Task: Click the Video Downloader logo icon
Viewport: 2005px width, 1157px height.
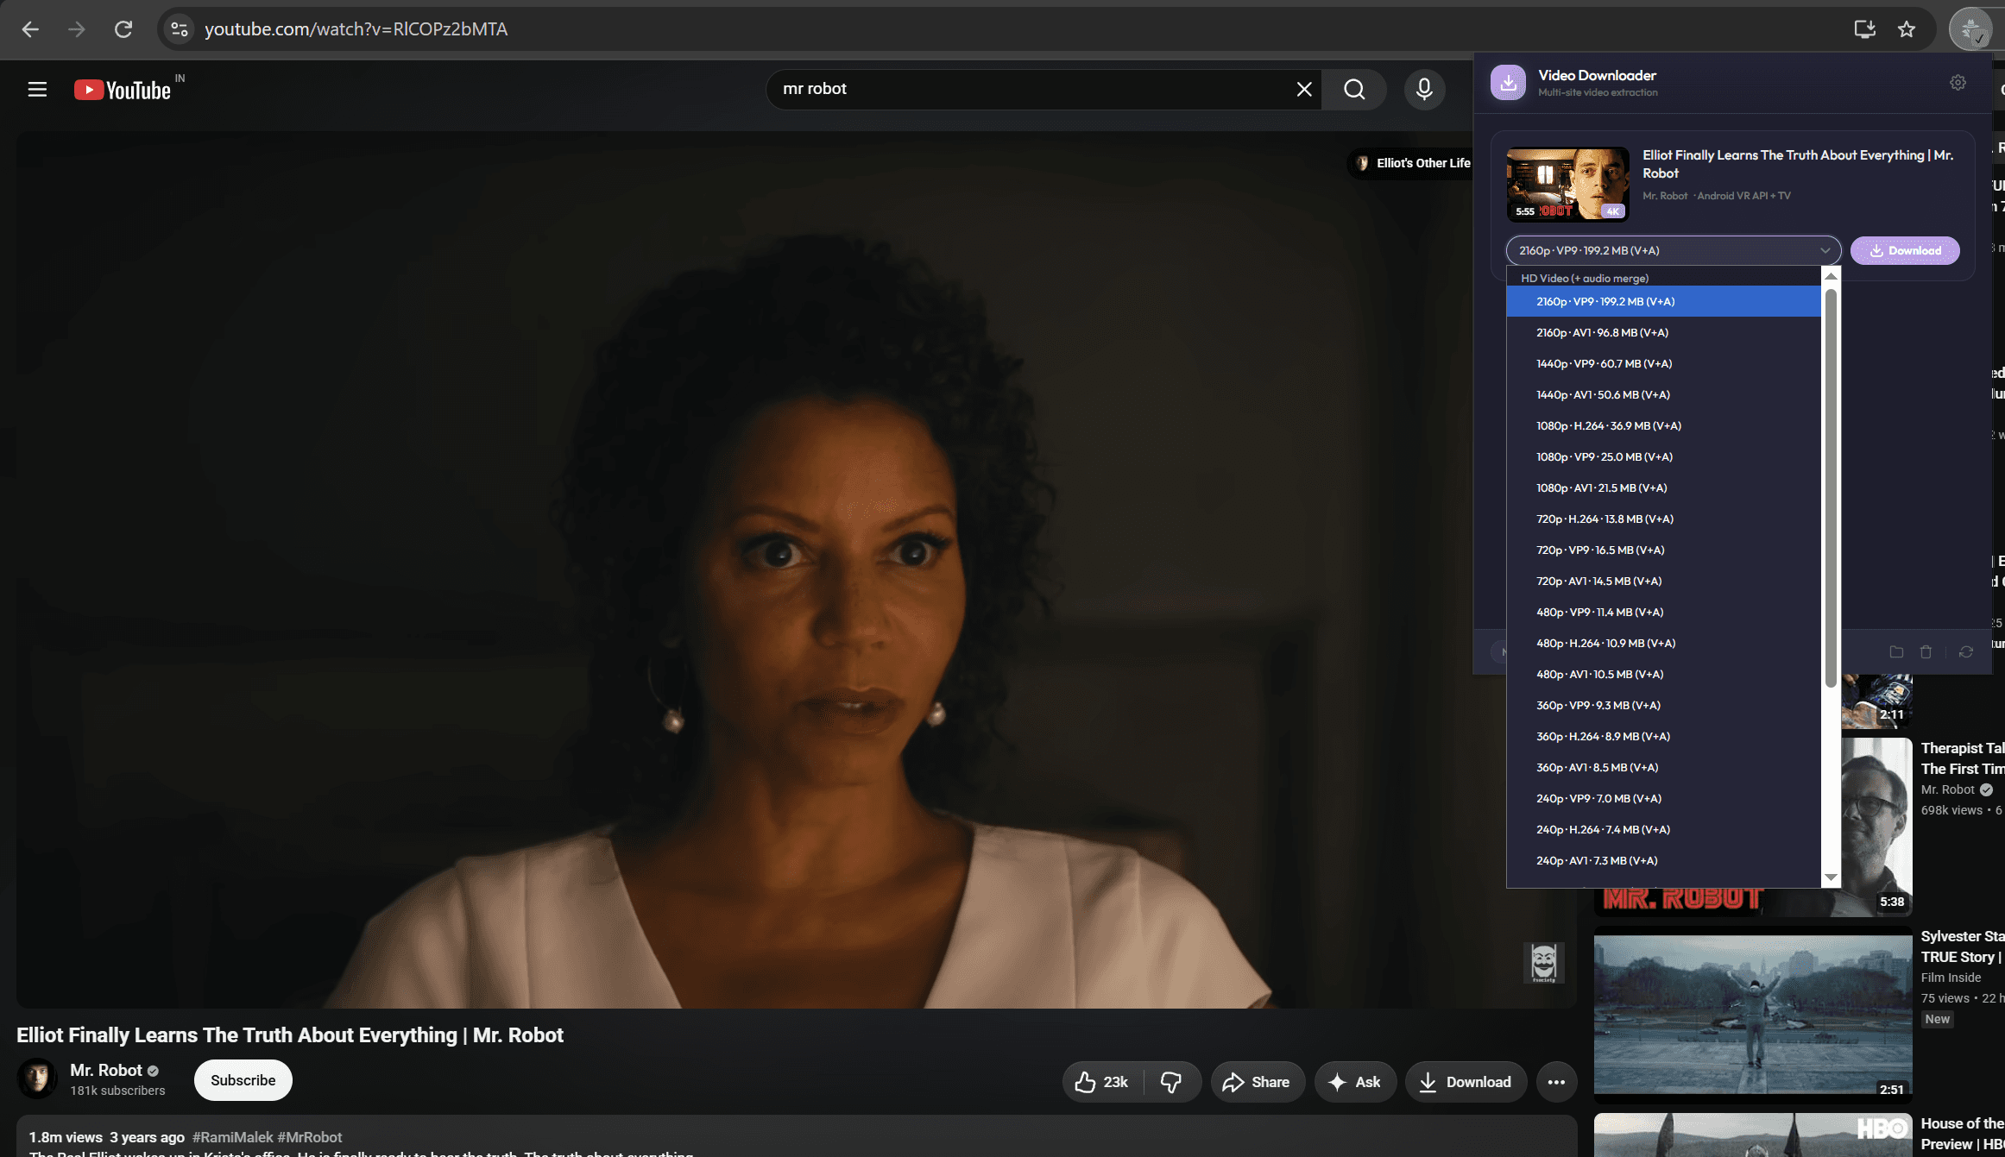Action: [1508, 83]
